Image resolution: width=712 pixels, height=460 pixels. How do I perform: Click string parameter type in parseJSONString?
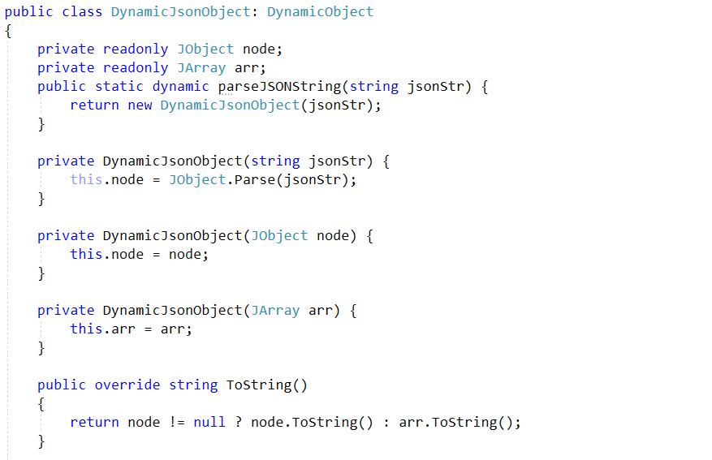tap(373, 86)
